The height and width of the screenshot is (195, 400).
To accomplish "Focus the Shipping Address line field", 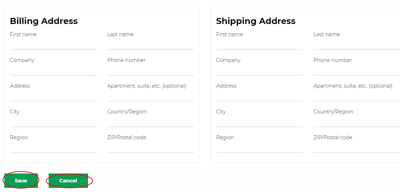I will (x=259, y=96).
